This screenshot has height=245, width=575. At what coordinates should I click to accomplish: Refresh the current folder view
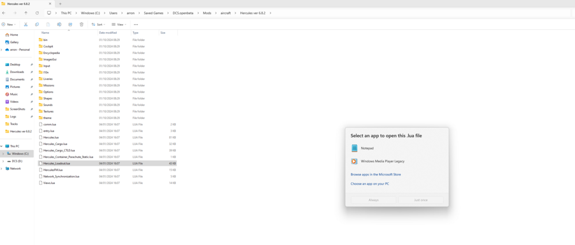[37, 13]
